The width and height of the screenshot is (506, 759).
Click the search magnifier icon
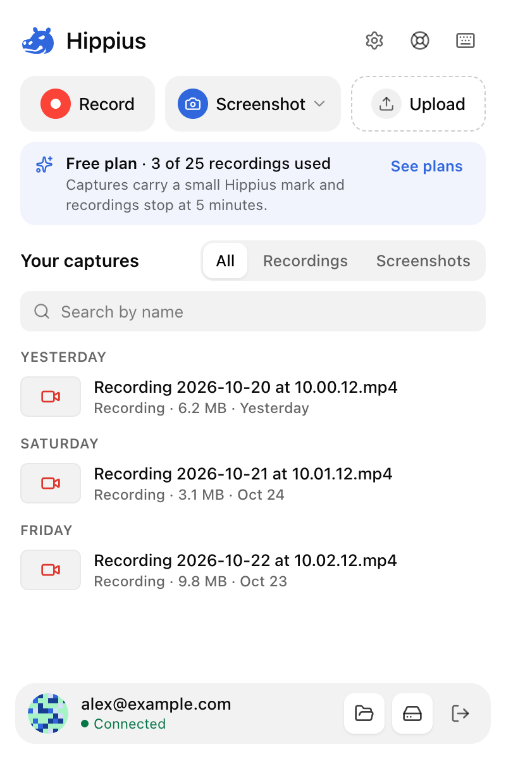(42, 311)
